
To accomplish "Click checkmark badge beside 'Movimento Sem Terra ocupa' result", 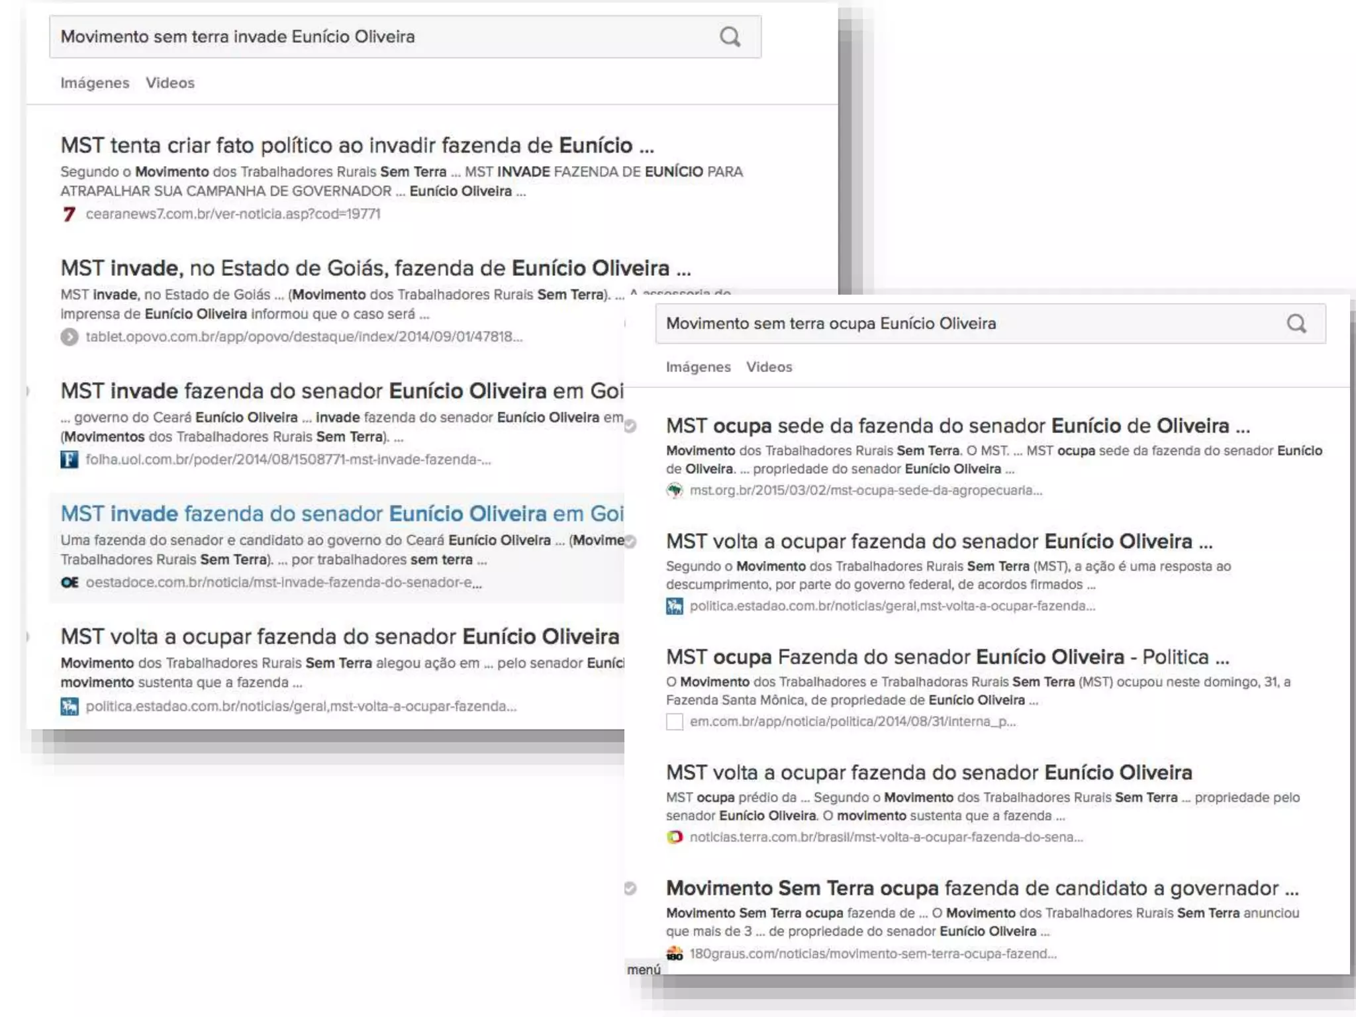I will 630,888.
